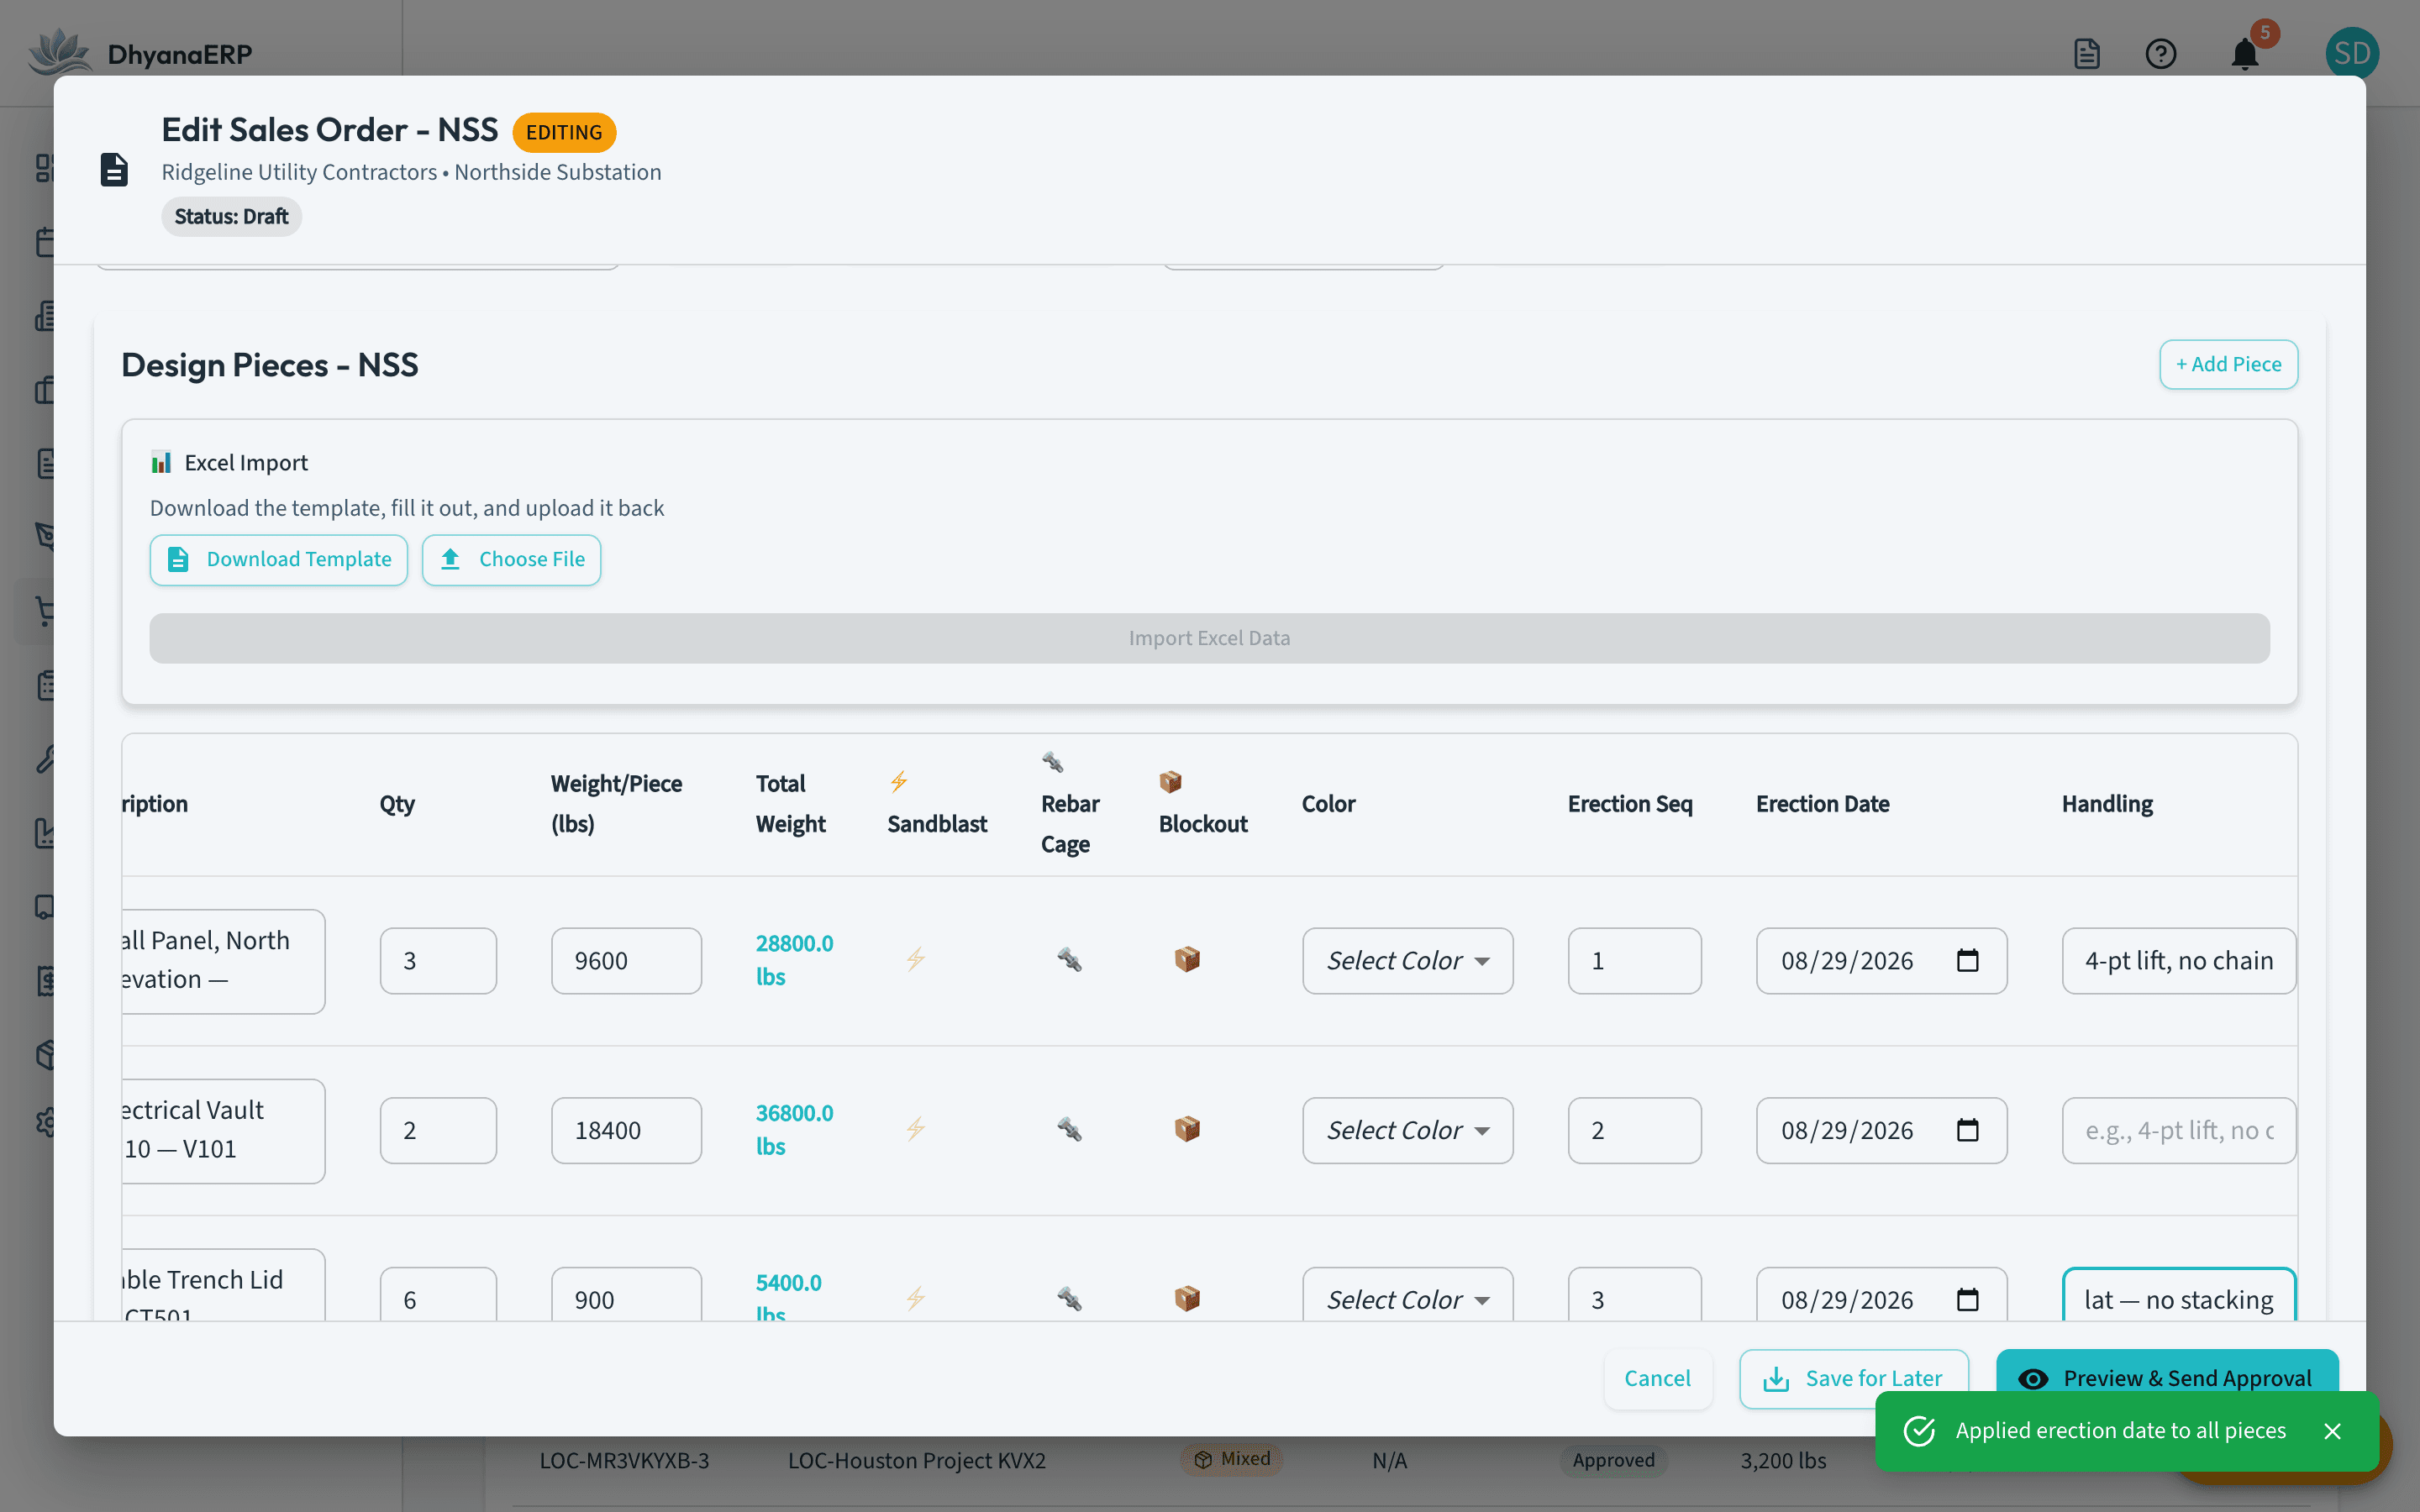Toggle Blockout for the Wall Panel row
The image size is (2420, 1512).
pyautogui.click(x=1187, y=960)
